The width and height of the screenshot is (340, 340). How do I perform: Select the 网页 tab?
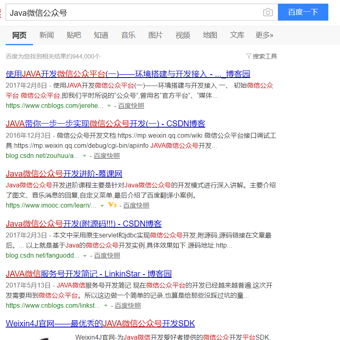tap(19, 35)
